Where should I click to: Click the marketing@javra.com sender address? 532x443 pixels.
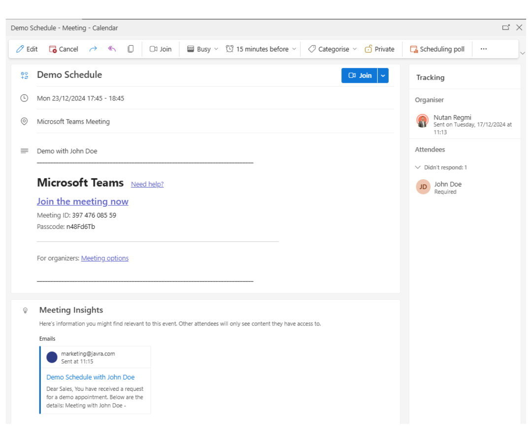88,353
